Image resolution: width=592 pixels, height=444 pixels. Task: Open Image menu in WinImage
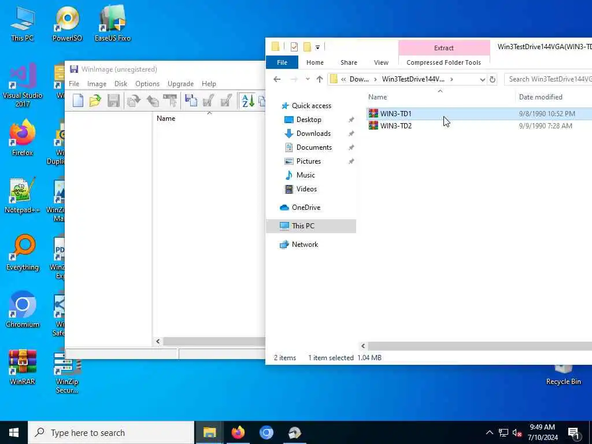click(97, 84)
